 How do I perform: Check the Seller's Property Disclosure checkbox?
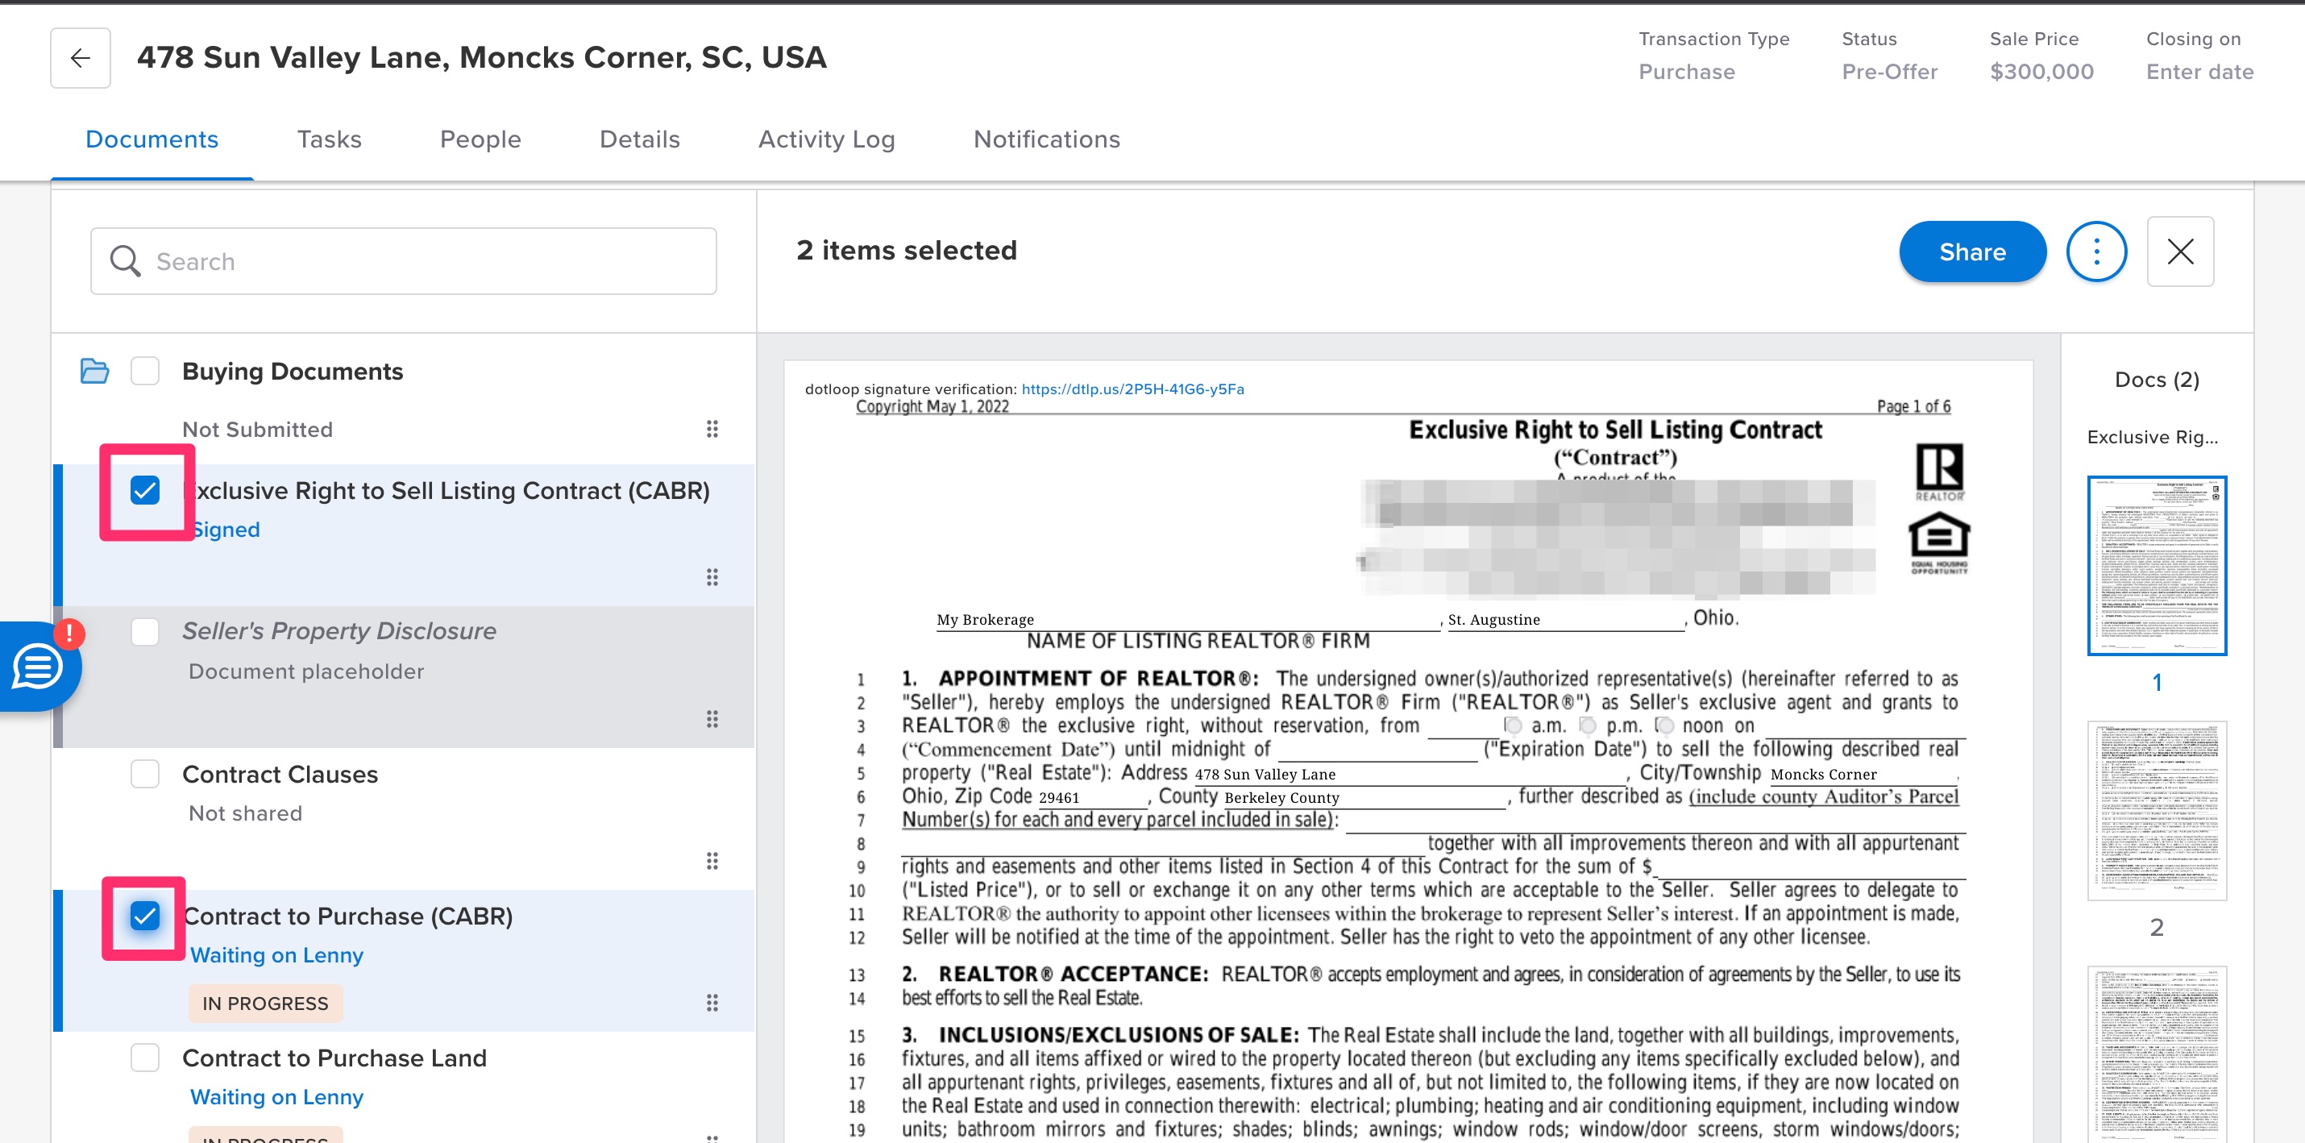pos(144,631)
